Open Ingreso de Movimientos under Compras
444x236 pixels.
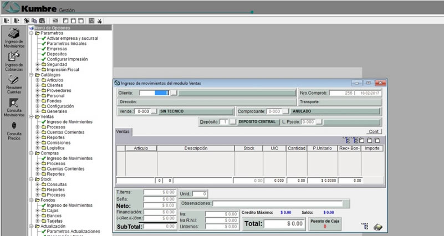pos(69,158)
